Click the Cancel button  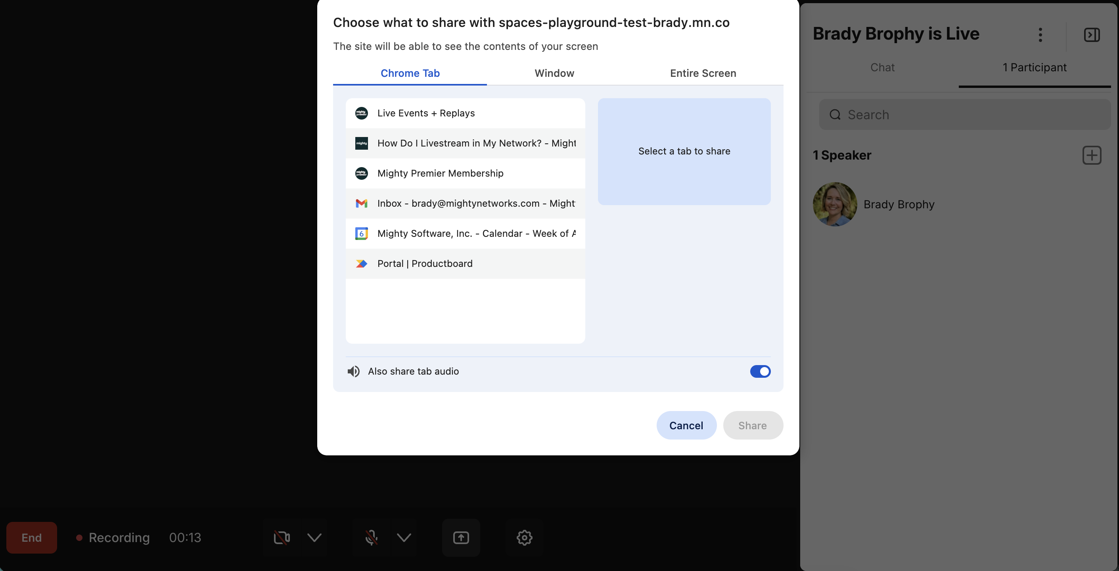pos(686,425)
